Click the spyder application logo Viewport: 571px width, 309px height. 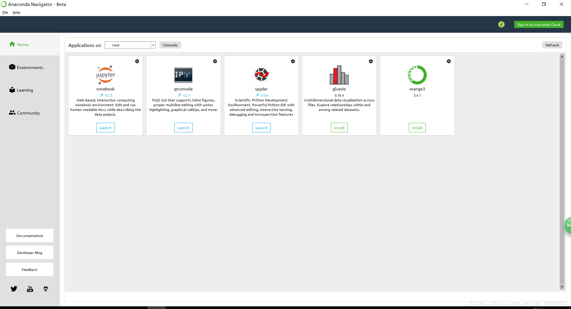pyautogui.click(x=261, y=74)
